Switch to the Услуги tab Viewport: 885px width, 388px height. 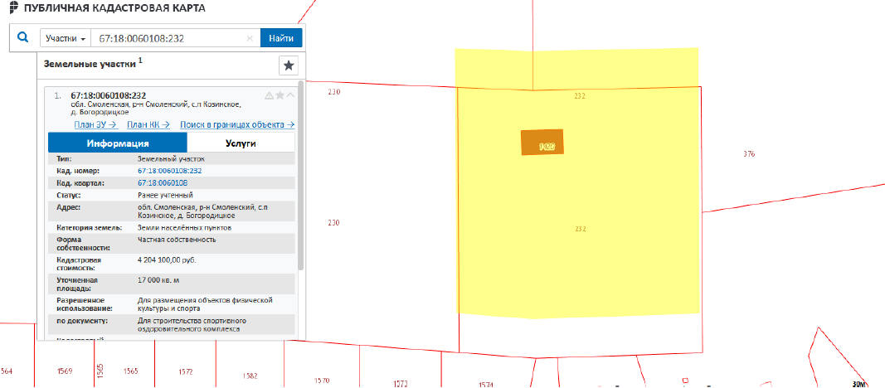233,143
